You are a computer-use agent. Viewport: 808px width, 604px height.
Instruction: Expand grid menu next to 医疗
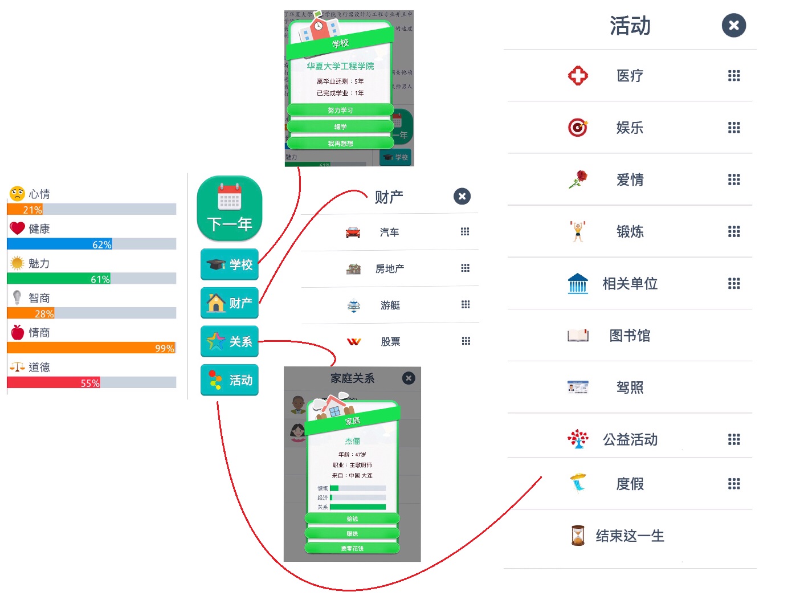734,75
